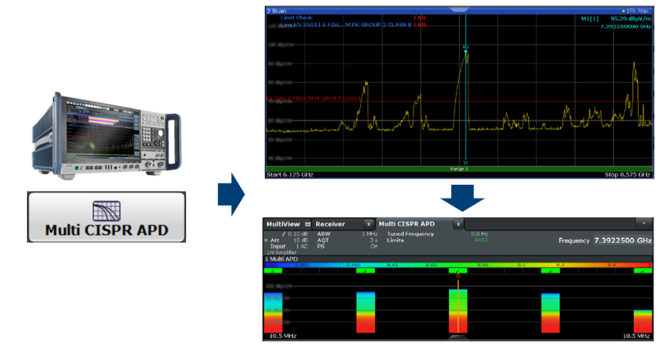Click the AQT 3 s setting
This screenshot has height=346, width=665.
click(347, 241)
